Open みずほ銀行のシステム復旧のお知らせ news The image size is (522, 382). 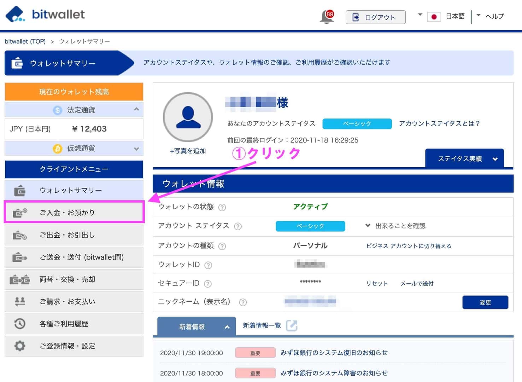(x=334, y=353)
